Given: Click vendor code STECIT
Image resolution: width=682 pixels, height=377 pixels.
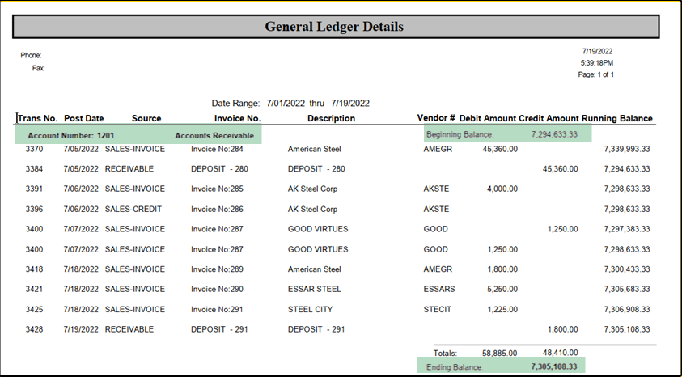Looking at the screenshot, I should [438, 310].
